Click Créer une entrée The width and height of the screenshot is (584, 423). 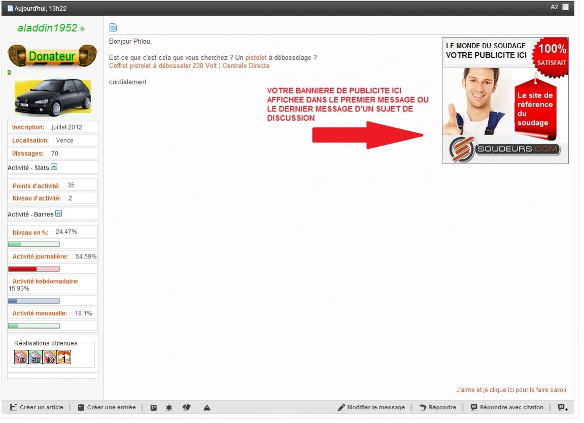[x=107, y=407]
